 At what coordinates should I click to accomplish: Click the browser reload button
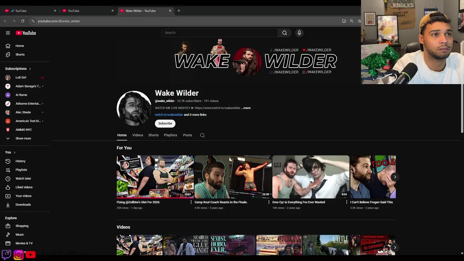pos(22,21)
